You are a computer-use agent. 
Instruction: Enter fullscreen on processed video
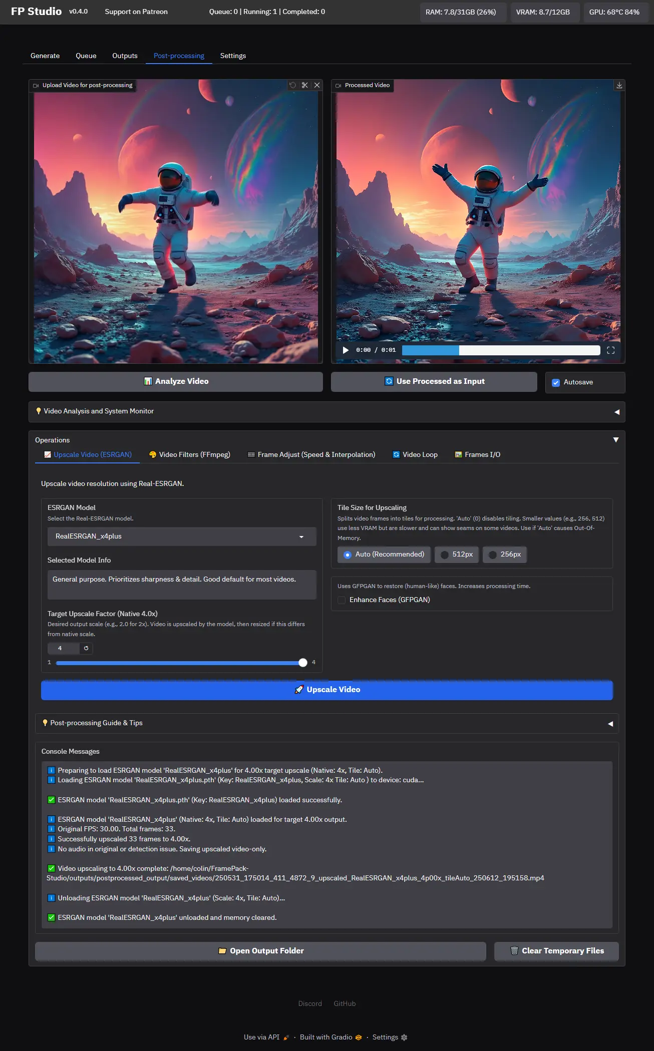click(610, 350)
